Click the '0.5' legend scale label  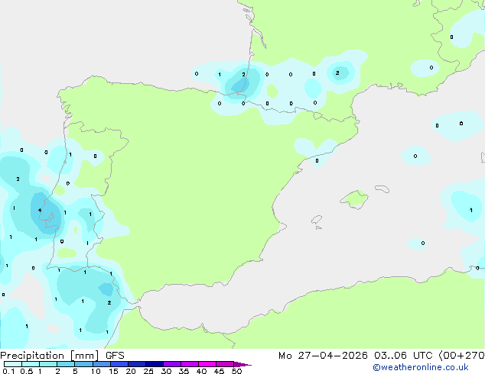27,371
